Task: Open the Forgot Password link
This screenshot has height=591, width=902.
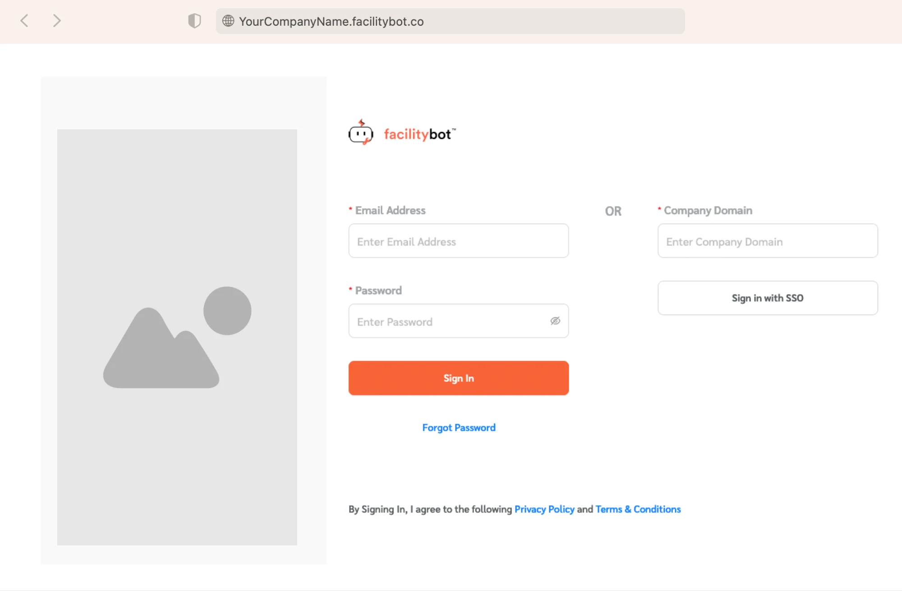Action: coord(459,428)
